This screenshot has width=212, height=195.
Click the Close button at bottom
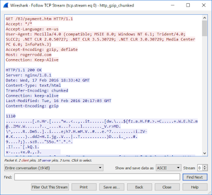[167, 187]
